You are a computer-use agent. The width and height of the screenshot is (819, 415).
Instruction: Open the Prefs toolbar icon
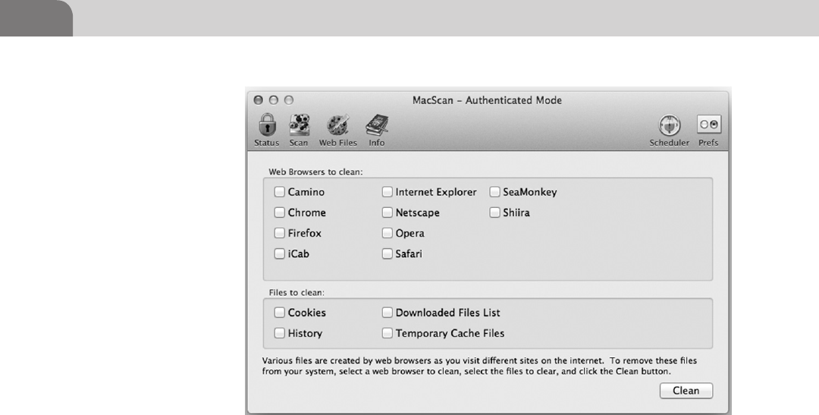click(x=709, y=124)
